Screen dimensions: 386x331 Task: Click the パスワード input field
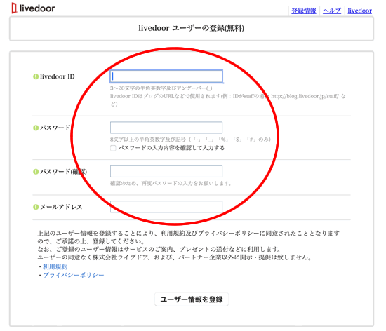pos(166,128)
